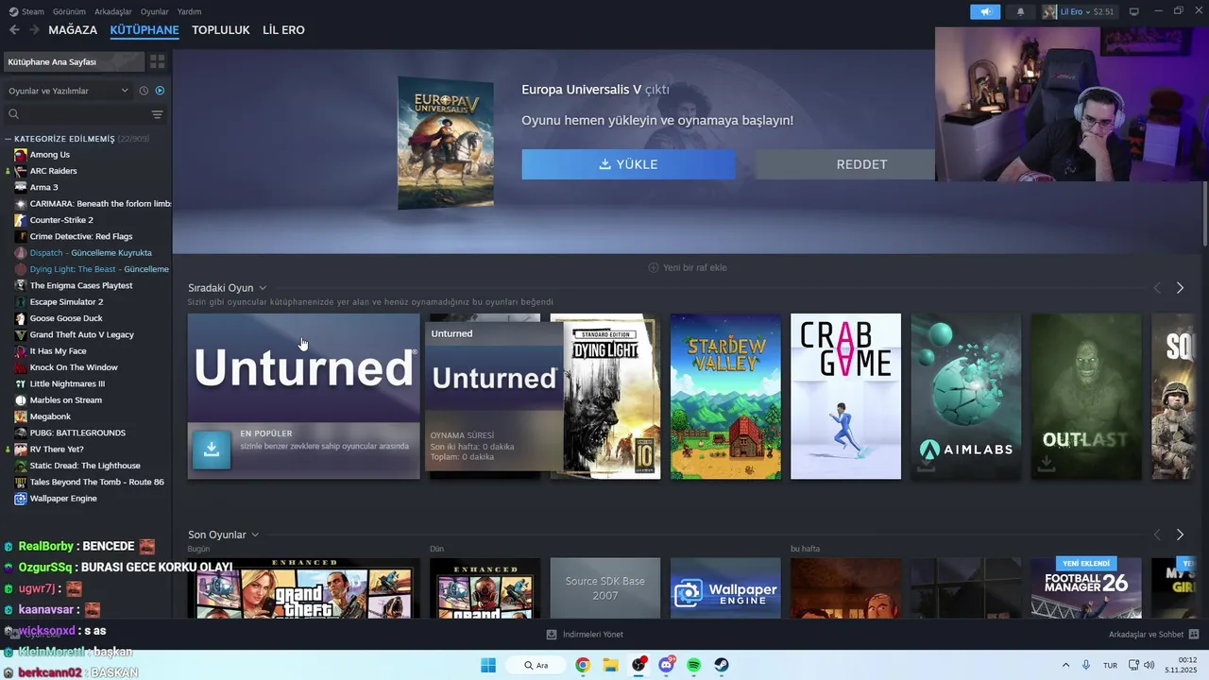Toggle ready-to-play filter icon

pos(160,91)
